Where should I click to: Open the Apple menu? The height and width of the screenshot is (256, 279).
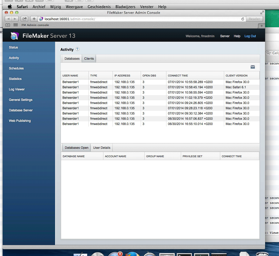click(10, 7)
